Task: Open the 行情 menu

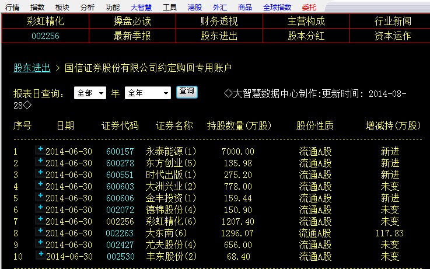Action: click(x=12, y=7)
